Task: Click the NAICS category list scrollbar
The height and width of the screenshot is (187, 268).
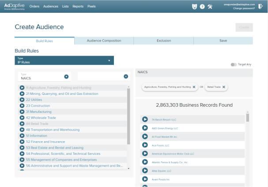Action: 128,116
